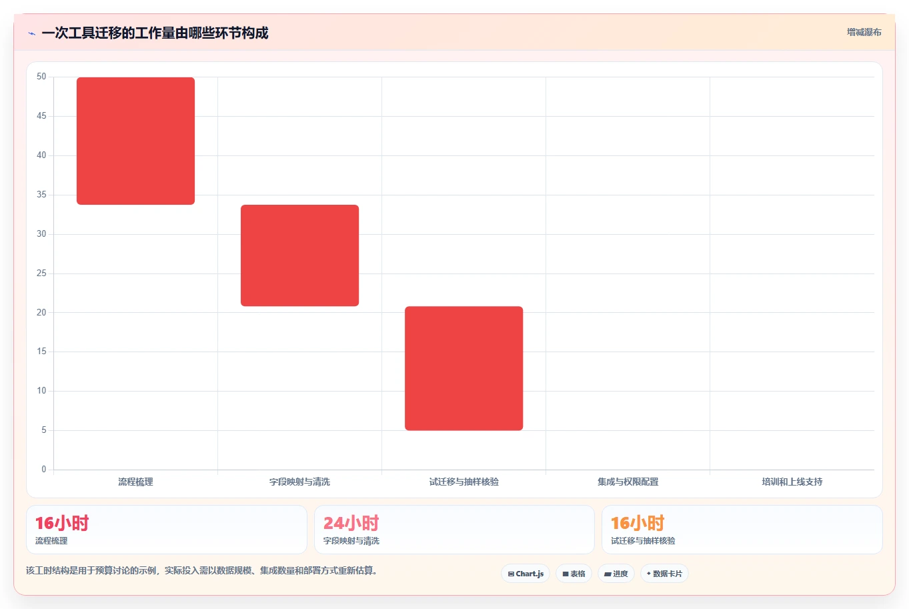Click the 数据卡片 tag pill

click(x=664, y=574)
